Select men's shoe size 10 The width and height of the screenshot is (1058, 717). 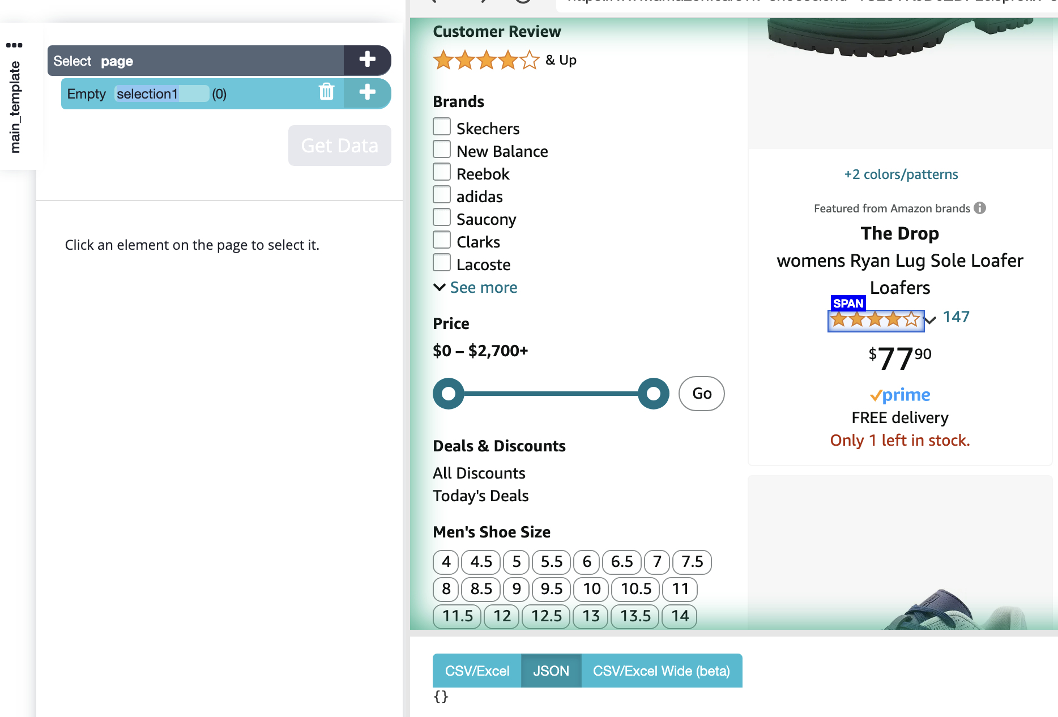click(x=591, y=589)
